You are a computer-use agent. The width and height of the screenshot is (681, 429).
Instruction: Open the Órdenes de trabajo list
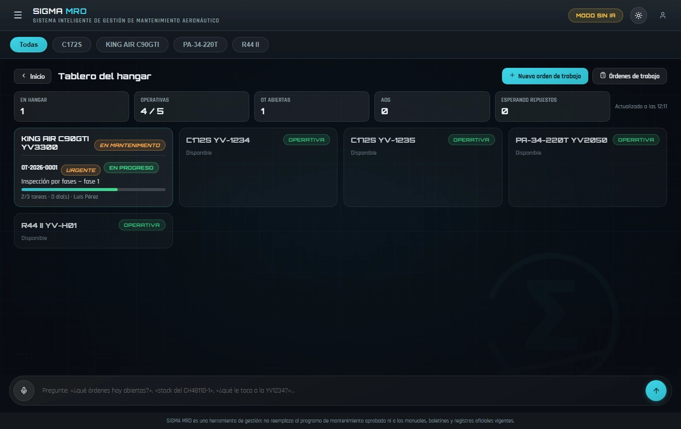tap(630, 76)
